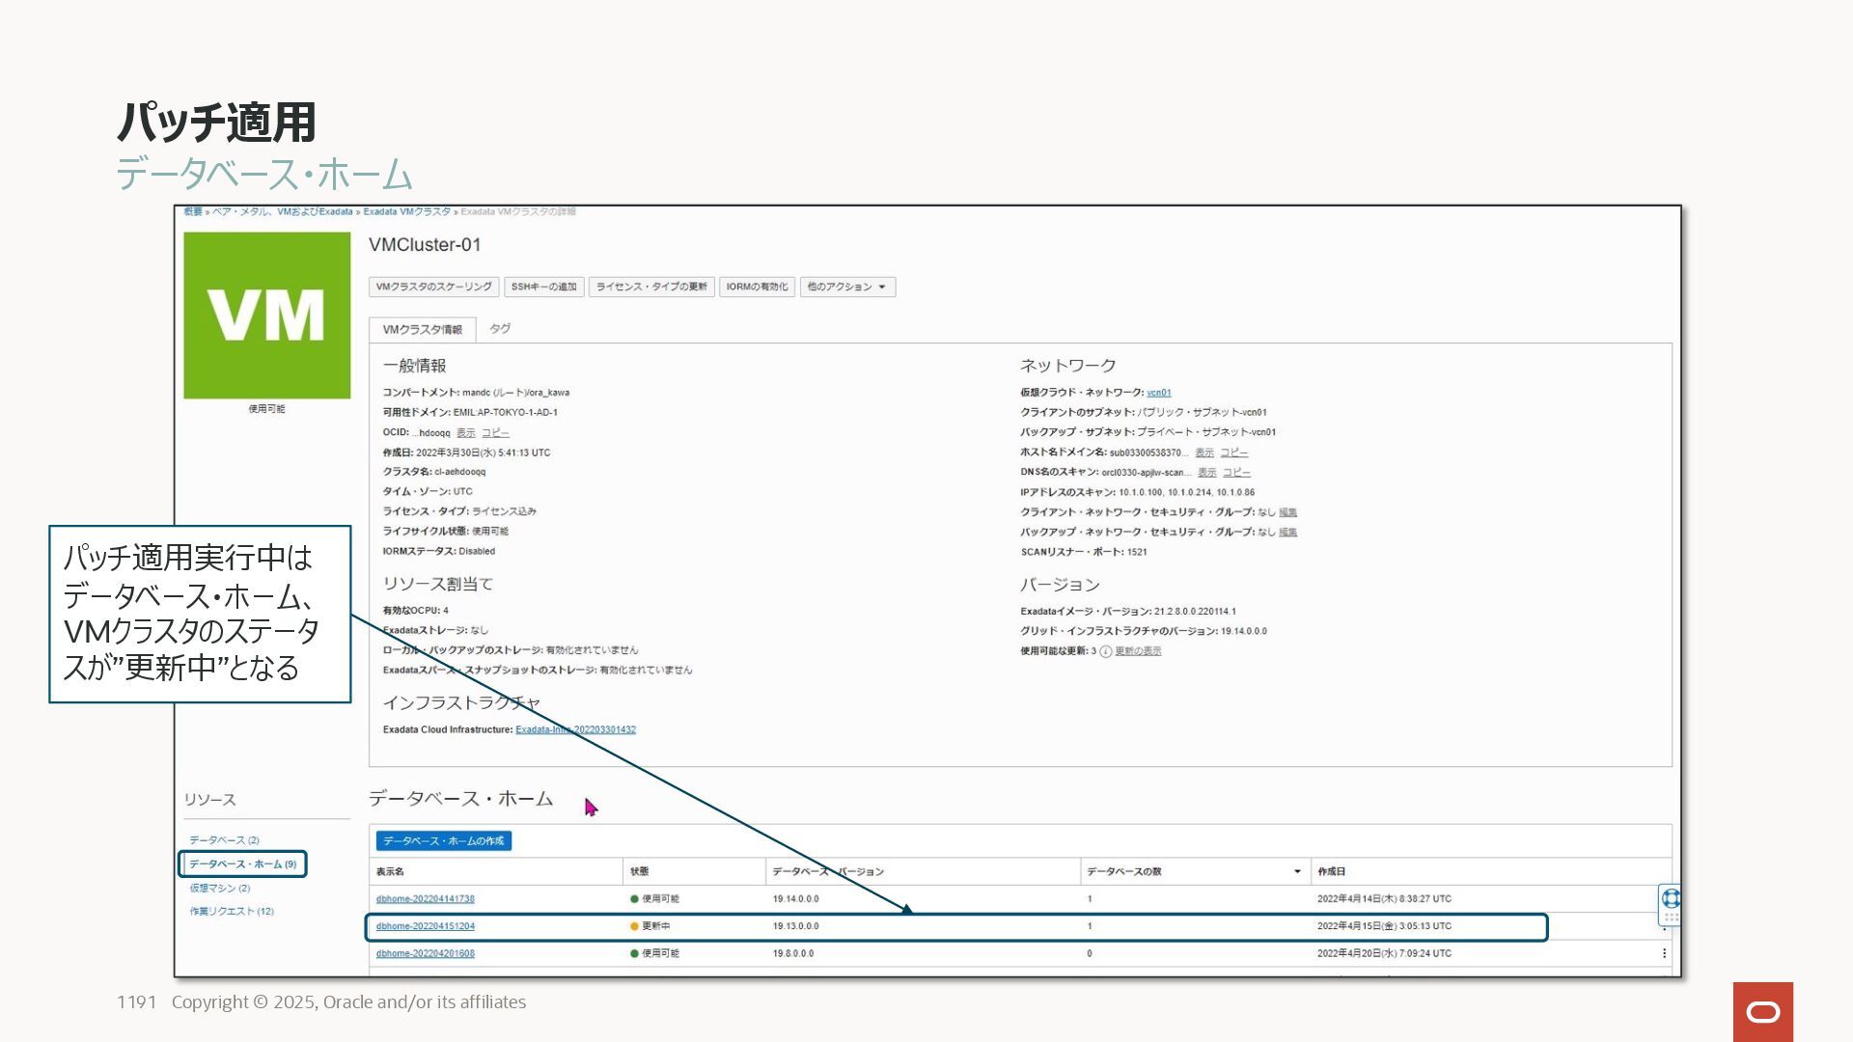This screenshot has width=1853, height=1042.
Task: Click the red Oracle logo icon
Action: coord(1762,1011)
